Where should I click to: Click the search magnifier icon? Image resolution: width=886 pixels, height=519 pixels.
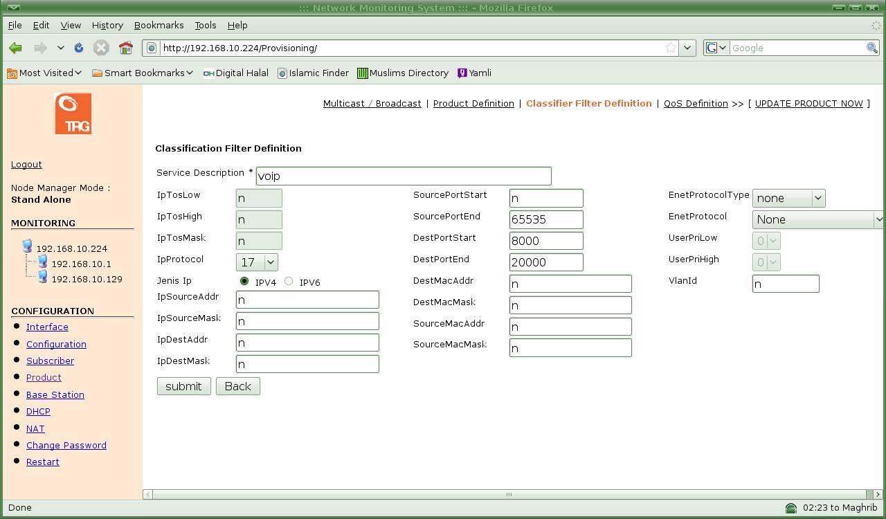pyautogui.click(x=872, y=48)
